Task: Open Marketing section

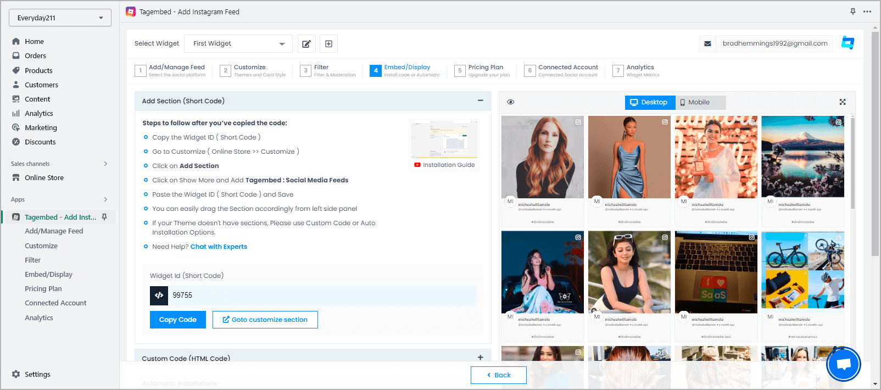Action: [x=41, y=127]
